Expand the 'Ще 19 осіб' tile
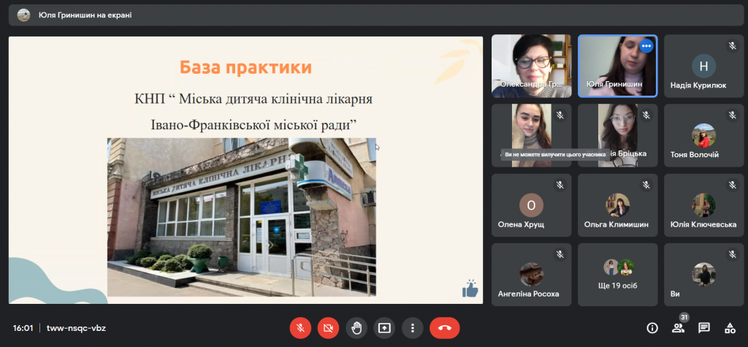748x347 pixels. [617, 274]
